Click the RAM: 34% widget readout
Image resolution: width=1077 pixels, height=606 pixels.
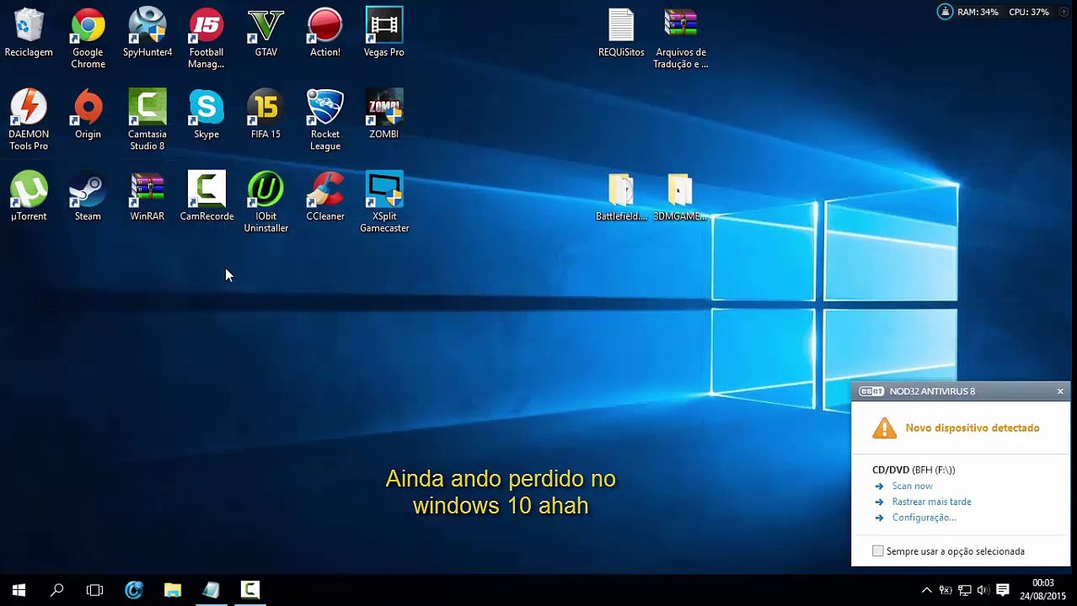(x=978, y=13)
